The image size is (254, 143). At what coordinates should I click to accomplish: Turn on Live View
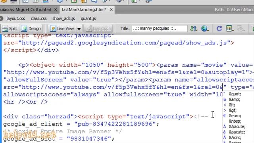tap(62, 29)
